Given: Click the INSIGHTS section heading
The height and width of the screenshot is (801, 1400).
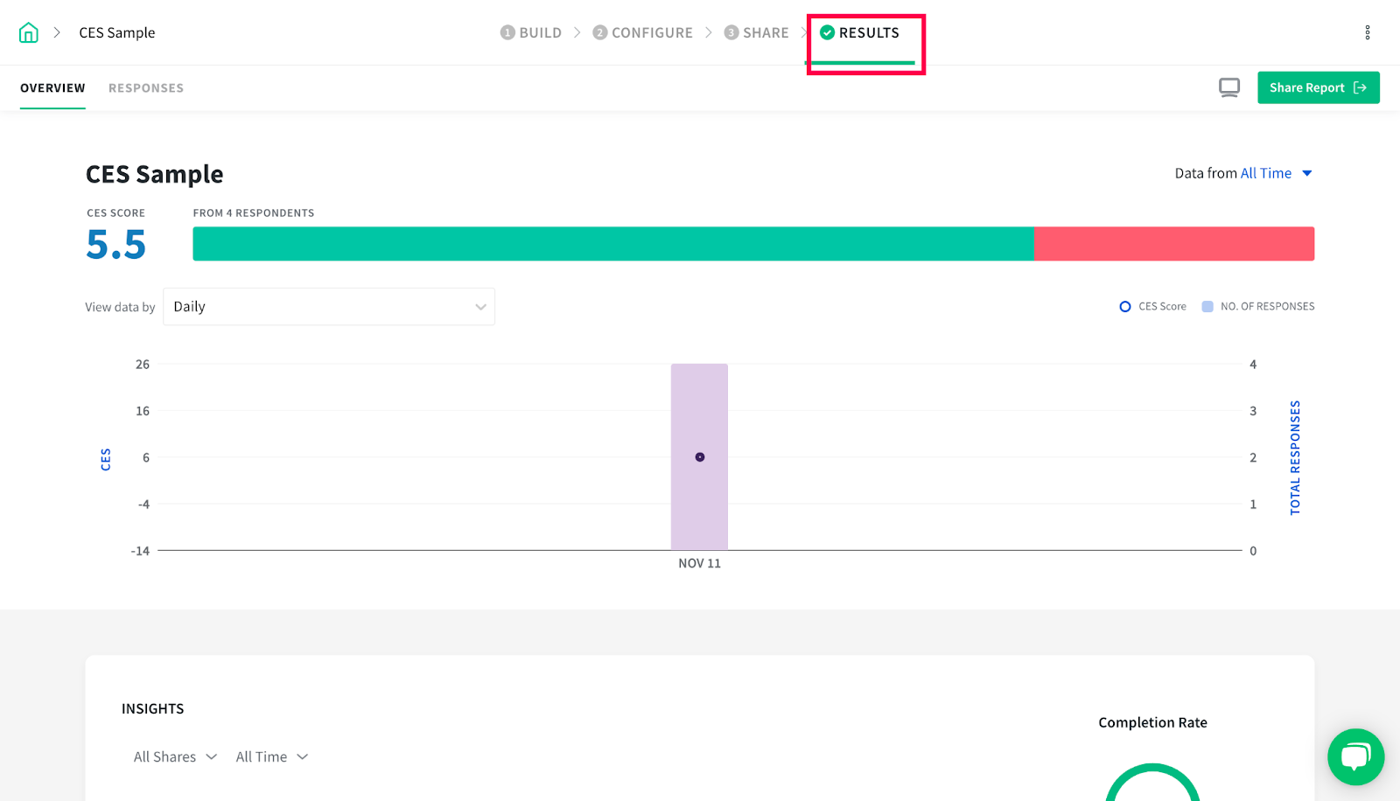Looking at the screenshot, I should (x=153, y=708).
